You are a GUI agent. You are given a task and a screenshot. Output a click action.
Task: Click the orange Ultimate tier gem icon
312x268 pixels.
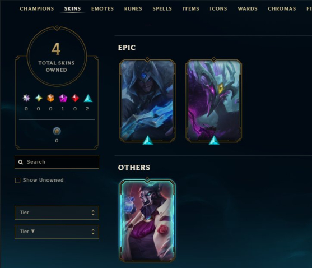pos(50,98)
